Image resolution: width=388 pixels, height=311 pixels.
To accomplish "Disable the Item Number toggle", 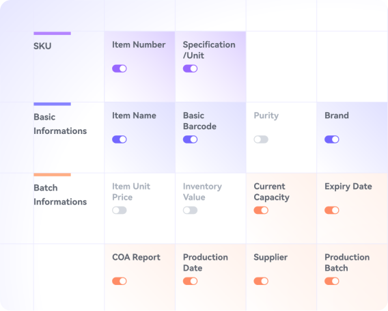I will 120,68.
